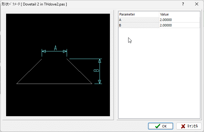Click the Value column header

(x=175, y=14)
